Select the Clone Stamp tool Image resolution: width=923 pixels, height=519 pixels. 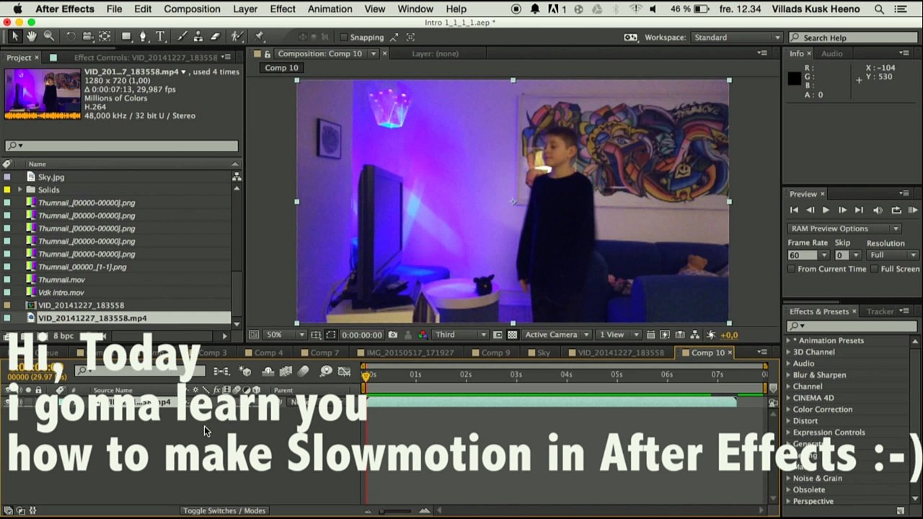click(x=198, y=37)
